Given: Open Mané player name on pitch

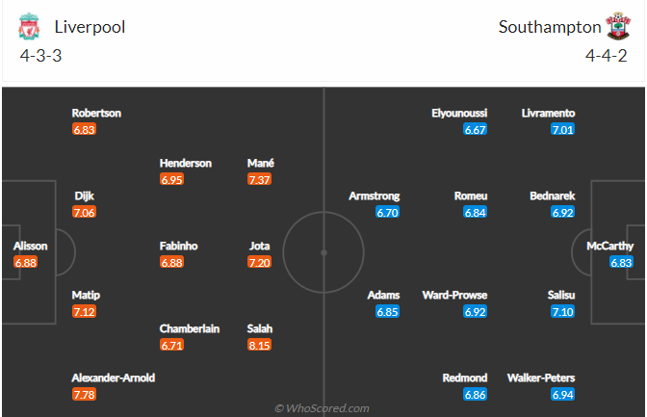Looking at the screenshot, I should click(x=260, y=163).
